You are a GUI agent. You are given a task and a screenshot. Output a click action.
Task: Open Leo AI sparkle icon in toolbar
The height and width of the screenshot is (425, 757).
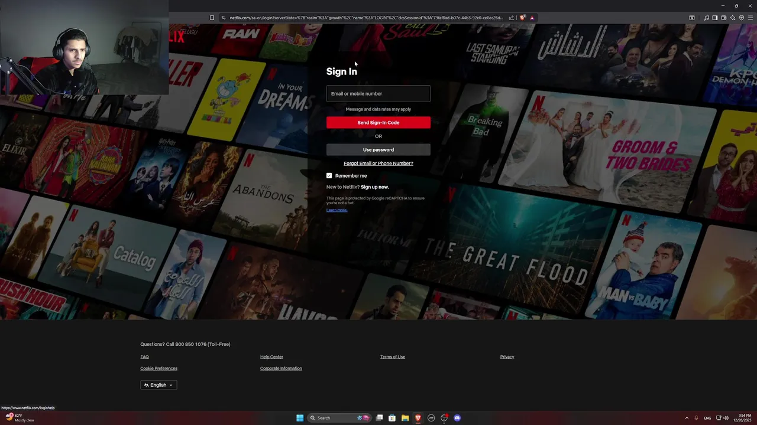[733, 18]
